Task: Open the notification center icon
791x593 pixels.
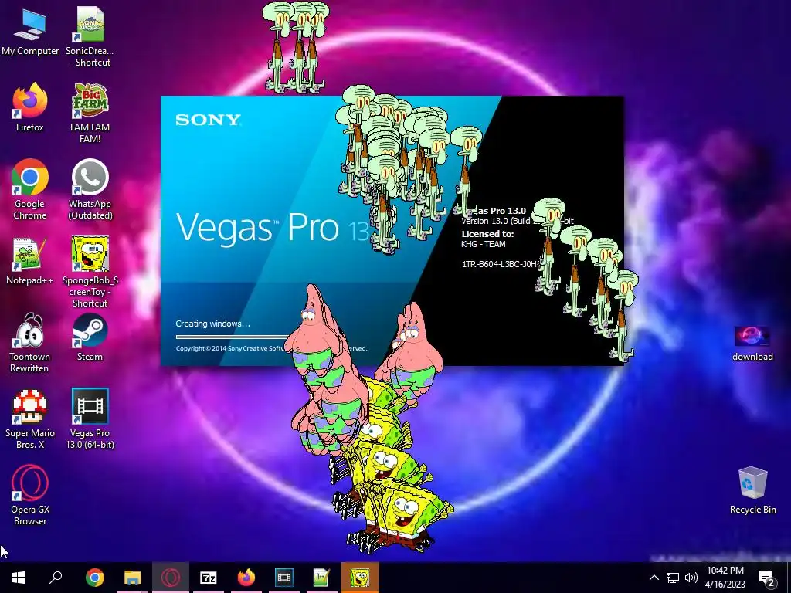Action: pos(766,578)
